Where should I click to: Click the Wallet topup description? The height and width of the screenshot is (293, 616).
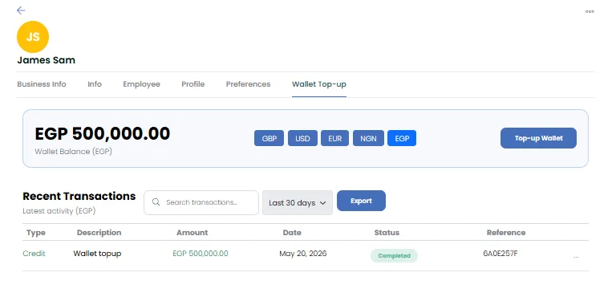[97, 254]
